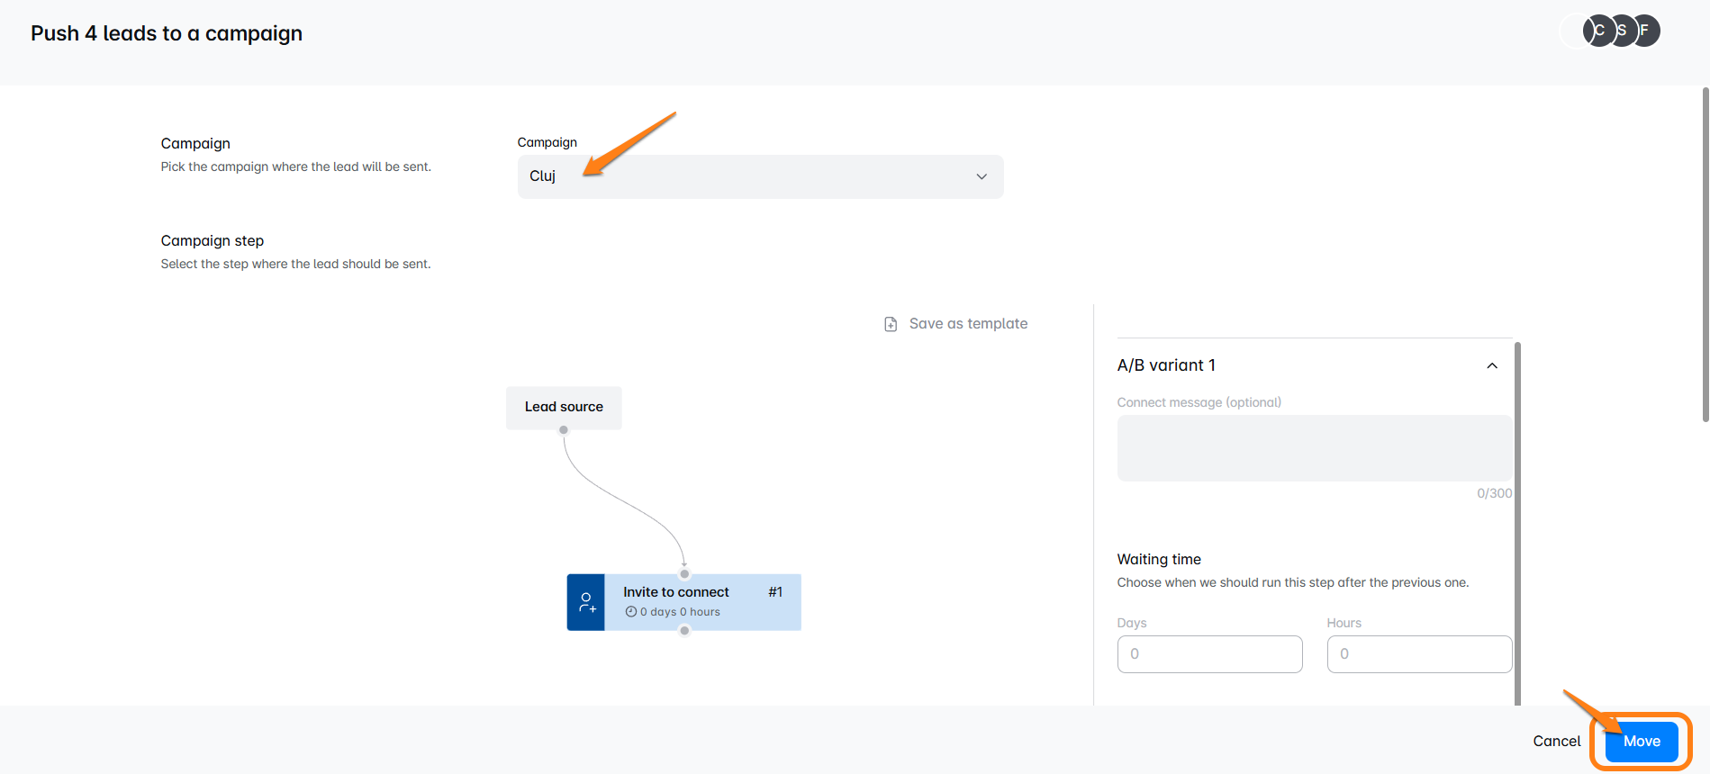
Task: Focus the Connect message text area
Action: click(1314, 448)
